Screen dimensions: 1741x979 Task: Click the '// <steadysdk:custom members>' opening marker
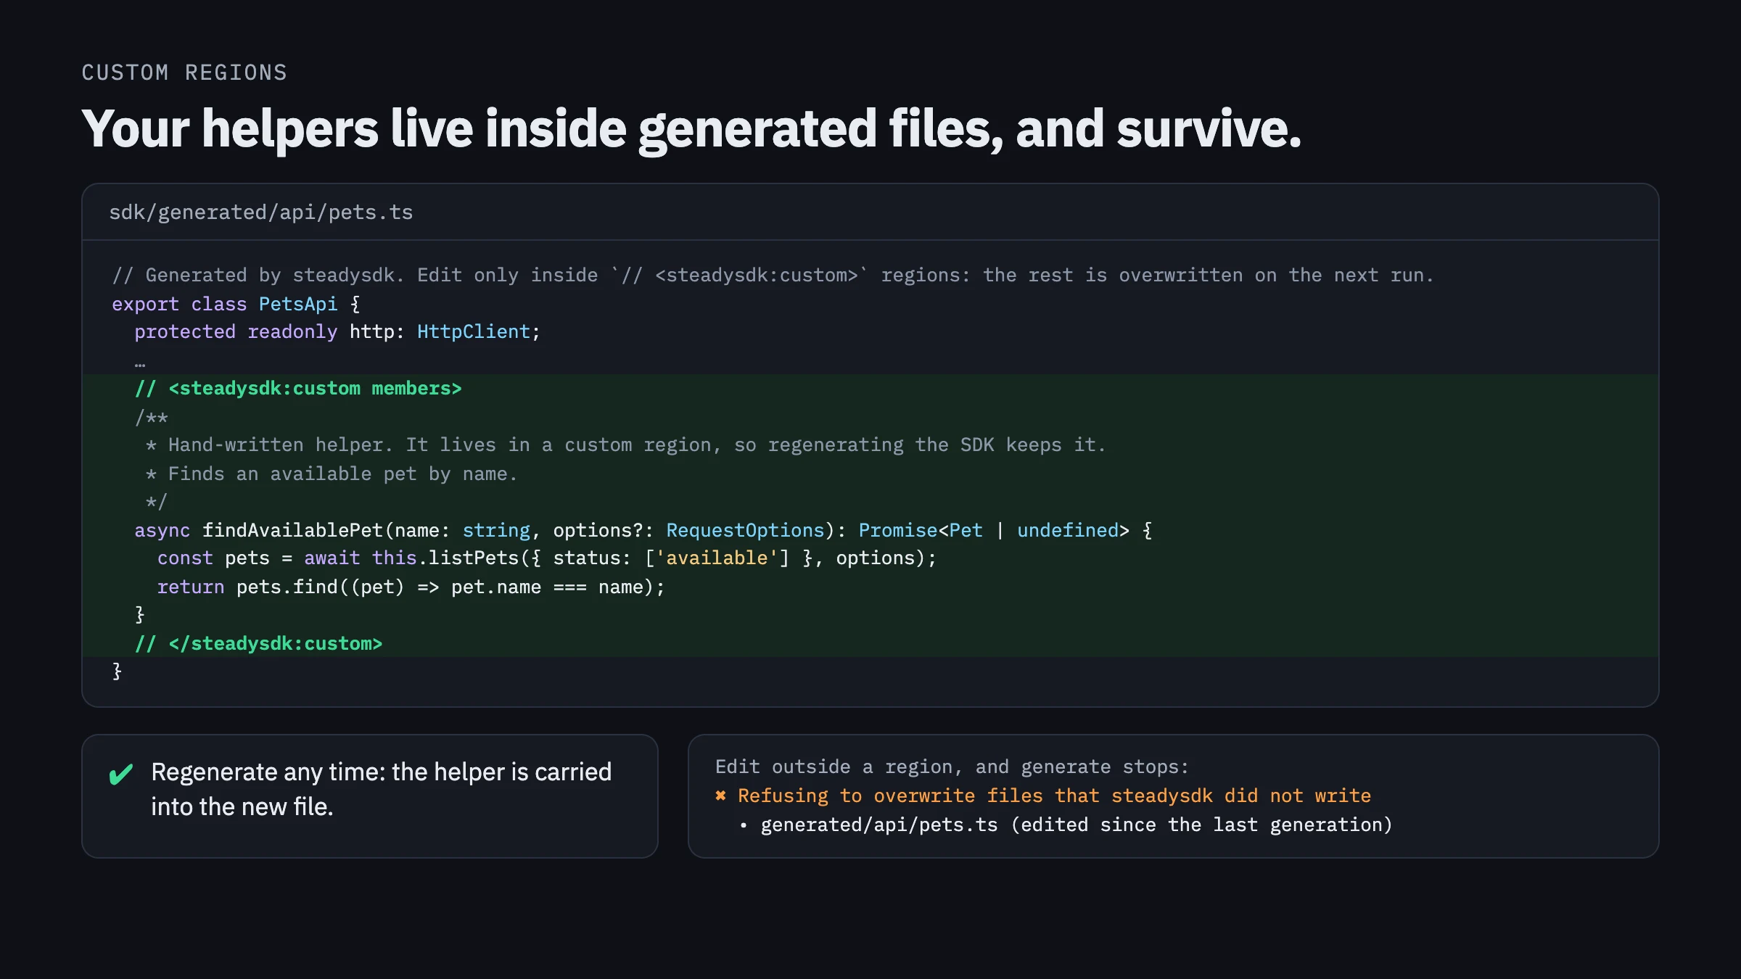(298, 389)
